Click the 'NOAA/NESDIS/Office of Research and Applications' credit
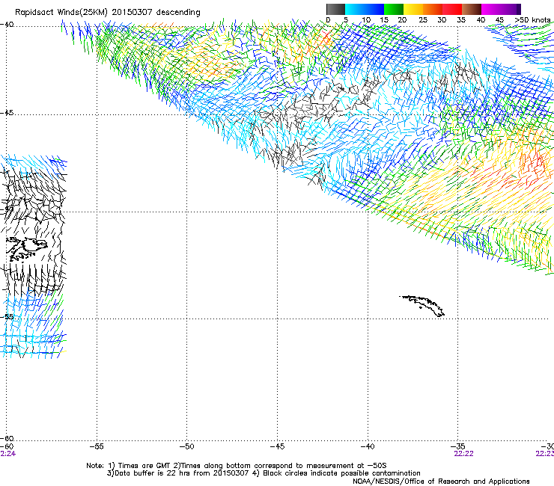The height and width of the screenshot is (486, 554). 441,482
